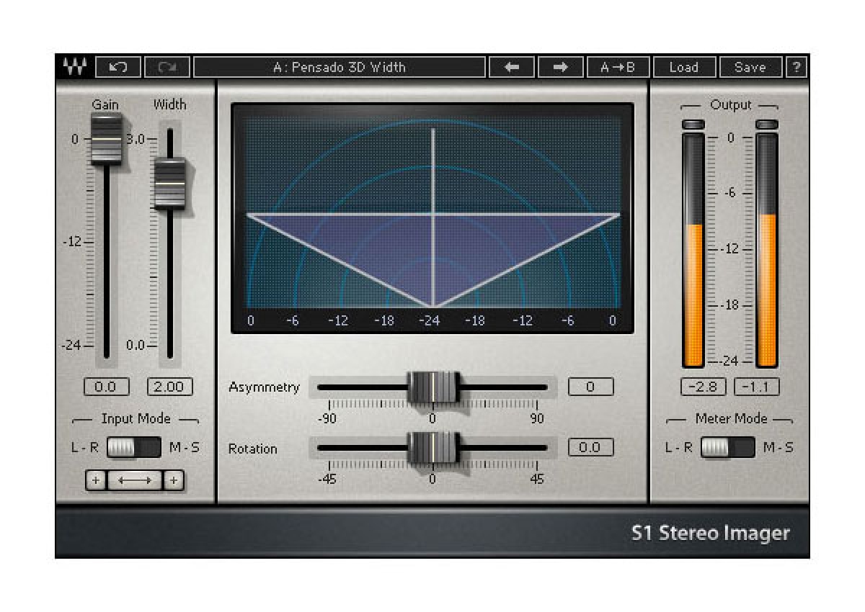Click the Meter Mode label
This screenshot has height=612, width=865.
731,418
